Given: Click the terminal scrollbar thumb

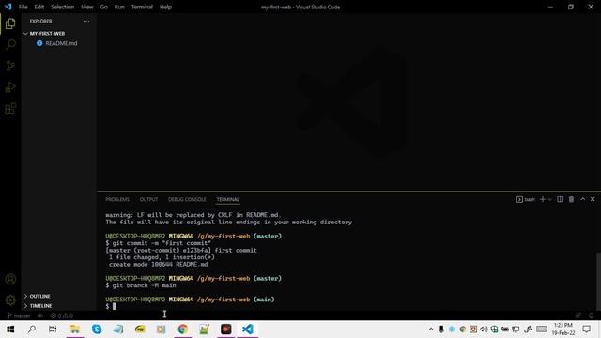Looking at the screenshot, I should point(598,281).
